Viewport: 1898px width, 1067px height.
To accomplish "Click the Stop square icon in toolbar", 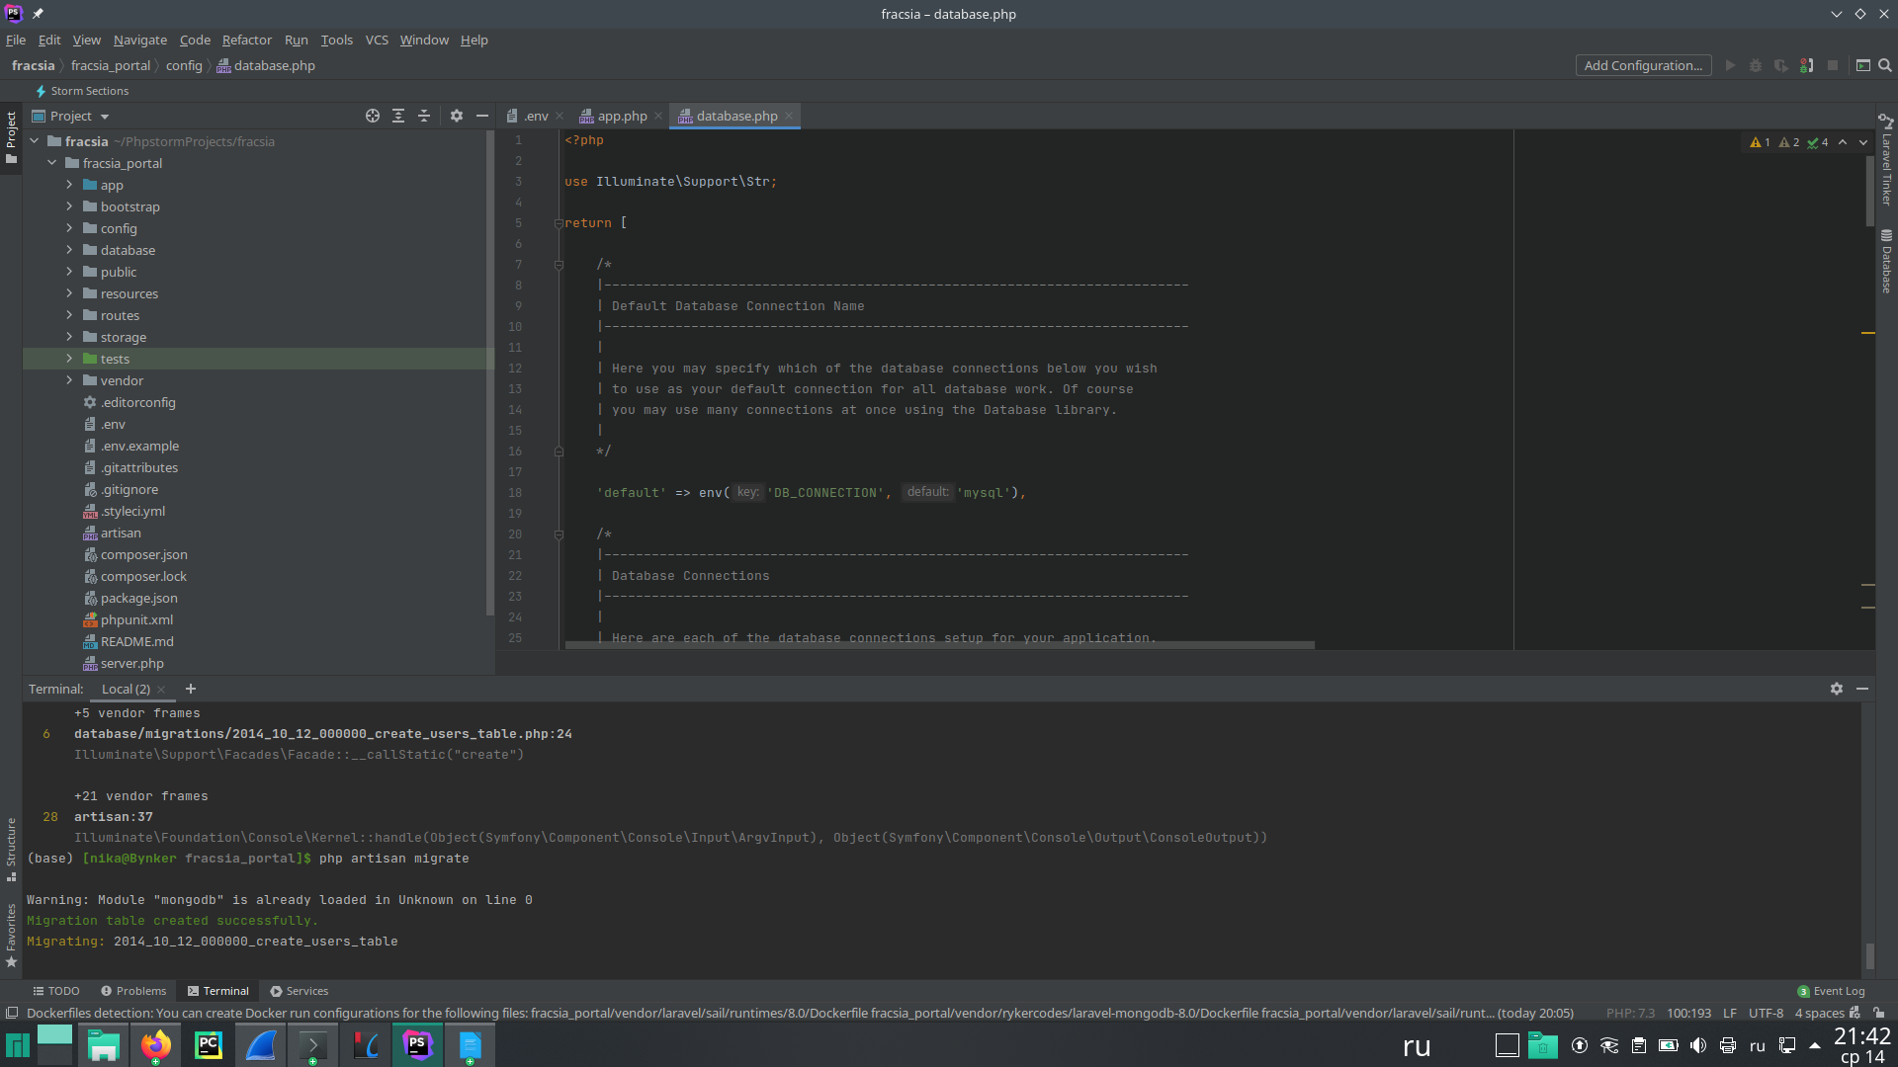I will click(x=1833, y=65).
